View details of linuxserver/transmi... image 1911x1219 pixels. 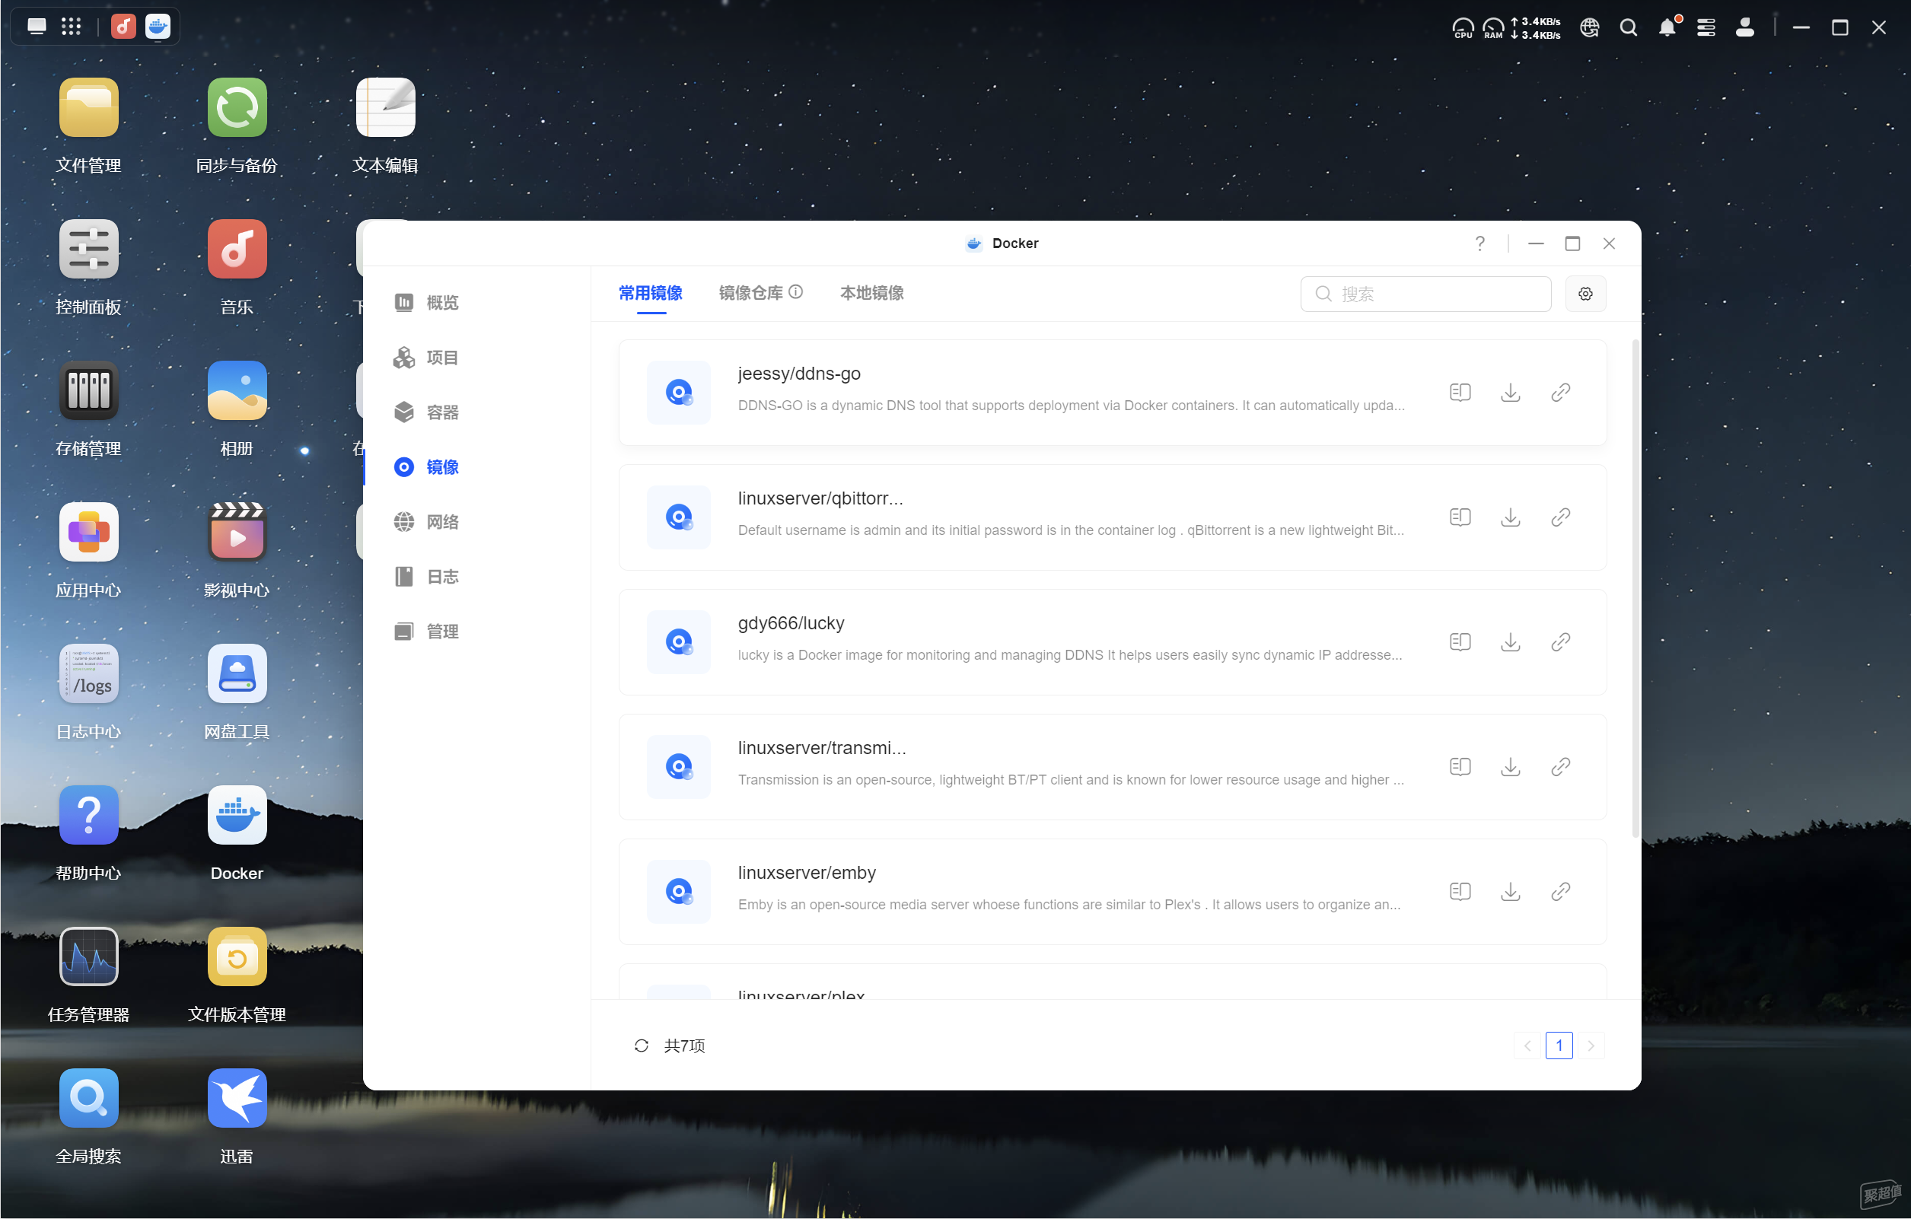(x=1460, y=765)
